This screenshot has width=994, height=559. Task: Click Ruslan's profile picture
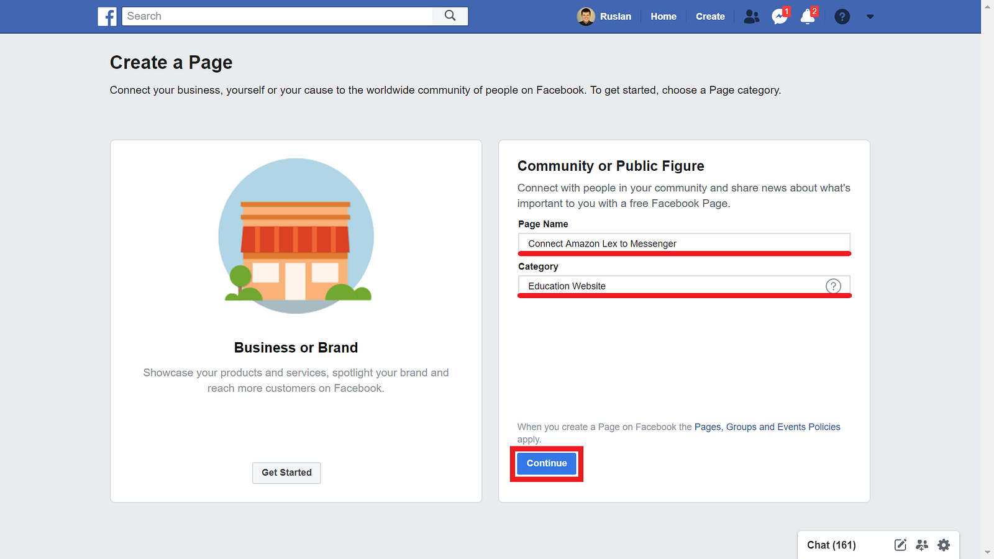pyautogui.click(x=586, y=17)
